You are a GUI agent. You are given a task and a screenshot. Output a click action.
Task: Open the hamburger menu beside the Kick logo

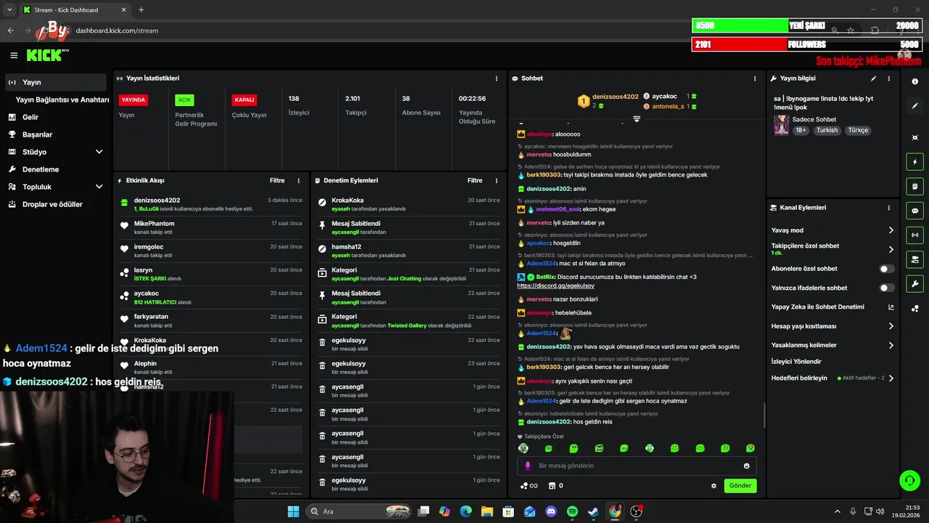point(14,55)
